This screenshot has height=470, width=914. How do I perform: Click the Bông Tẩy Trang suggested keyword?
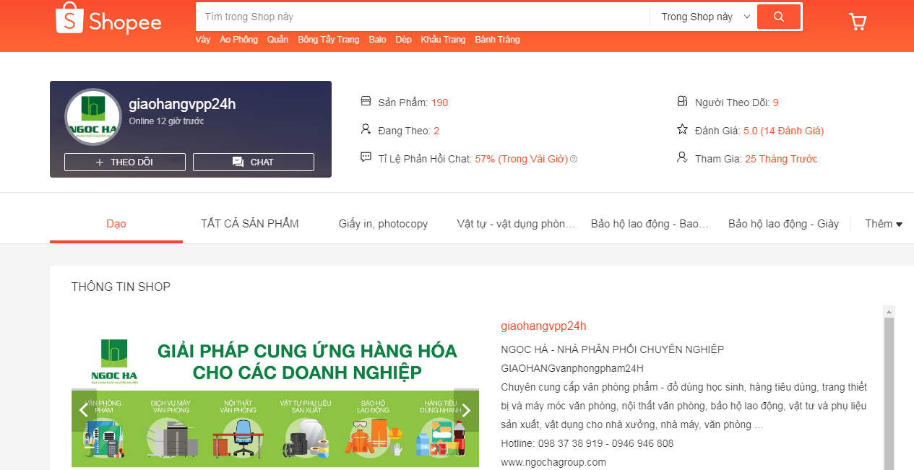tap(329, 40)
